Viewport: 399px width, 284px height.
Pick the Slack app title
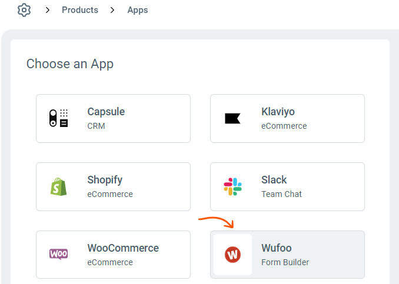tap(274, 180)
